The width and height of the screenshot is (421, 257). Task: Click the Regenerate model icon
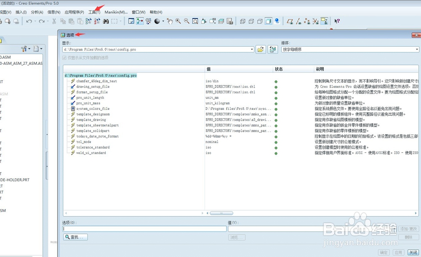[x=88, y=21]
